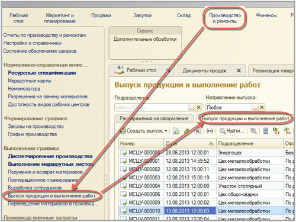Open the Производство и ремонты section
The image size is (296, 222).
click(x=225, y=18)
